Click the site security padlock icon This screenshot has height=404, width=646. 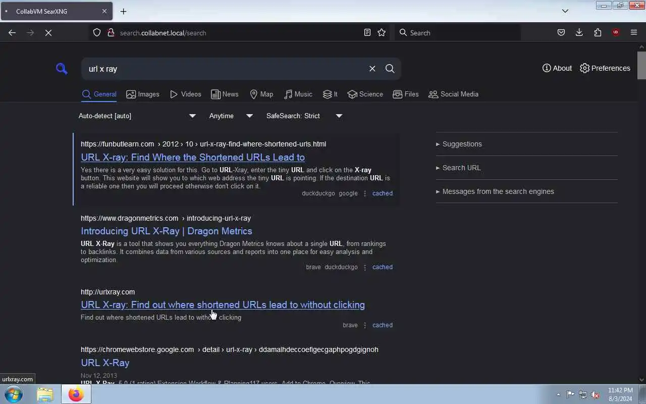(x=111, y=32)
